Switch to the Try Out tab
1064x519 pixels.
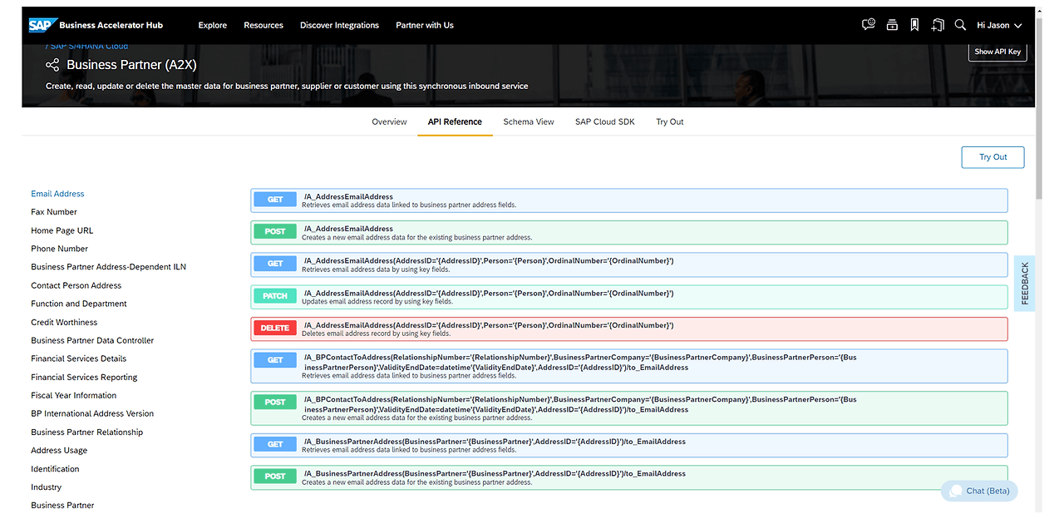pos(670,121)
